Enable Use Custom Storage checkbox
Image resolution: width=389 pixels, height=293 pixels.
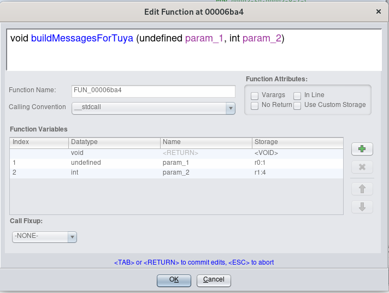point(297,105)
